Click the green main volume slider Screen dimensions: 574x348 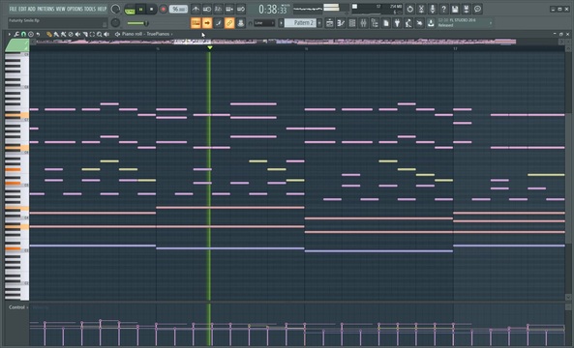[137, 23]
